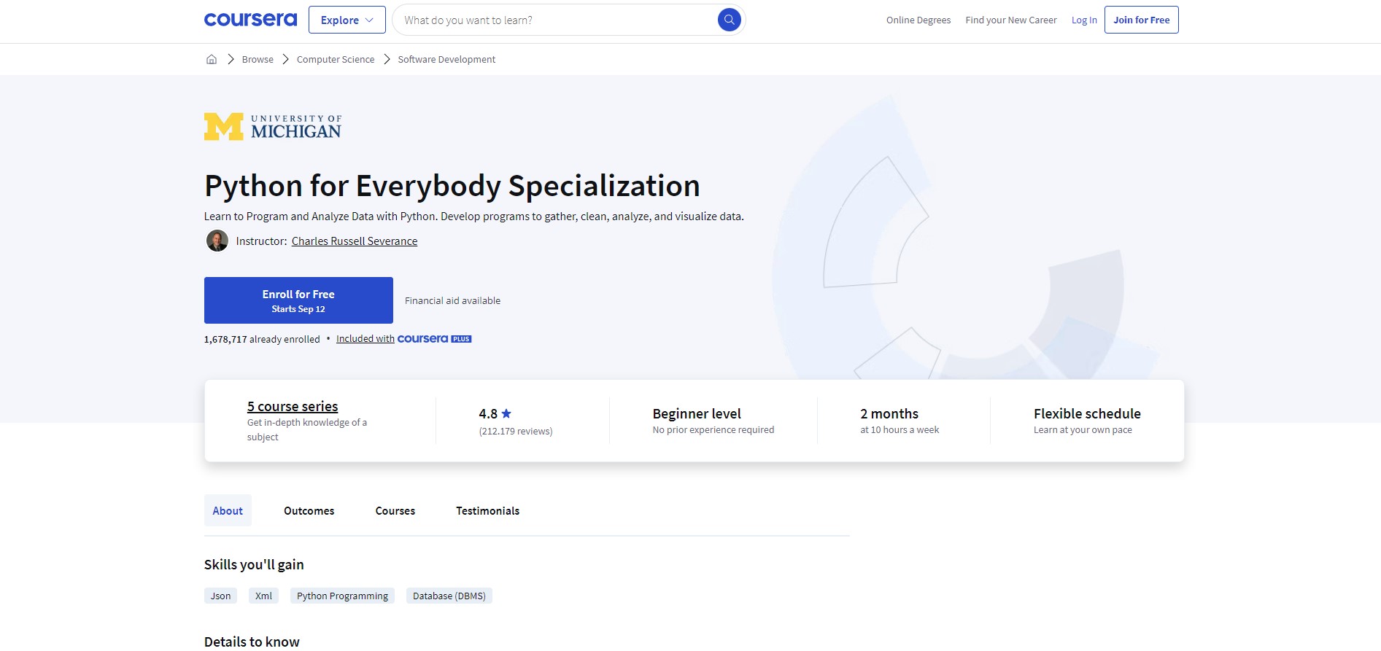Expand the Explore dropdown menu
1381x651 pixels.
pyautogui.click(x=347, y=20)
